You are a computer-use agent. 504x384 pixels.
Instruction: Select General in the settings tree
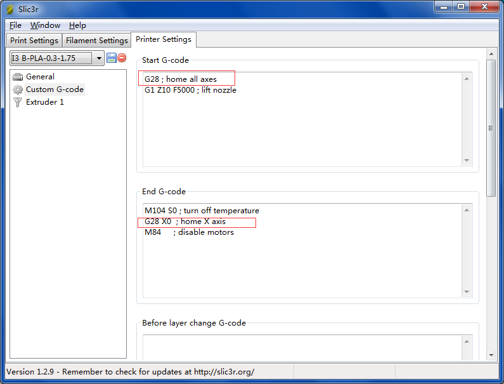40,77
